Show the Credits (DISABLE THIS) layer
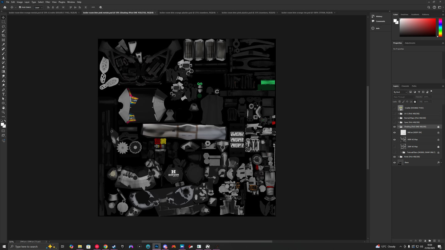The height and width of the screenshot is (250, 445). 394,108
